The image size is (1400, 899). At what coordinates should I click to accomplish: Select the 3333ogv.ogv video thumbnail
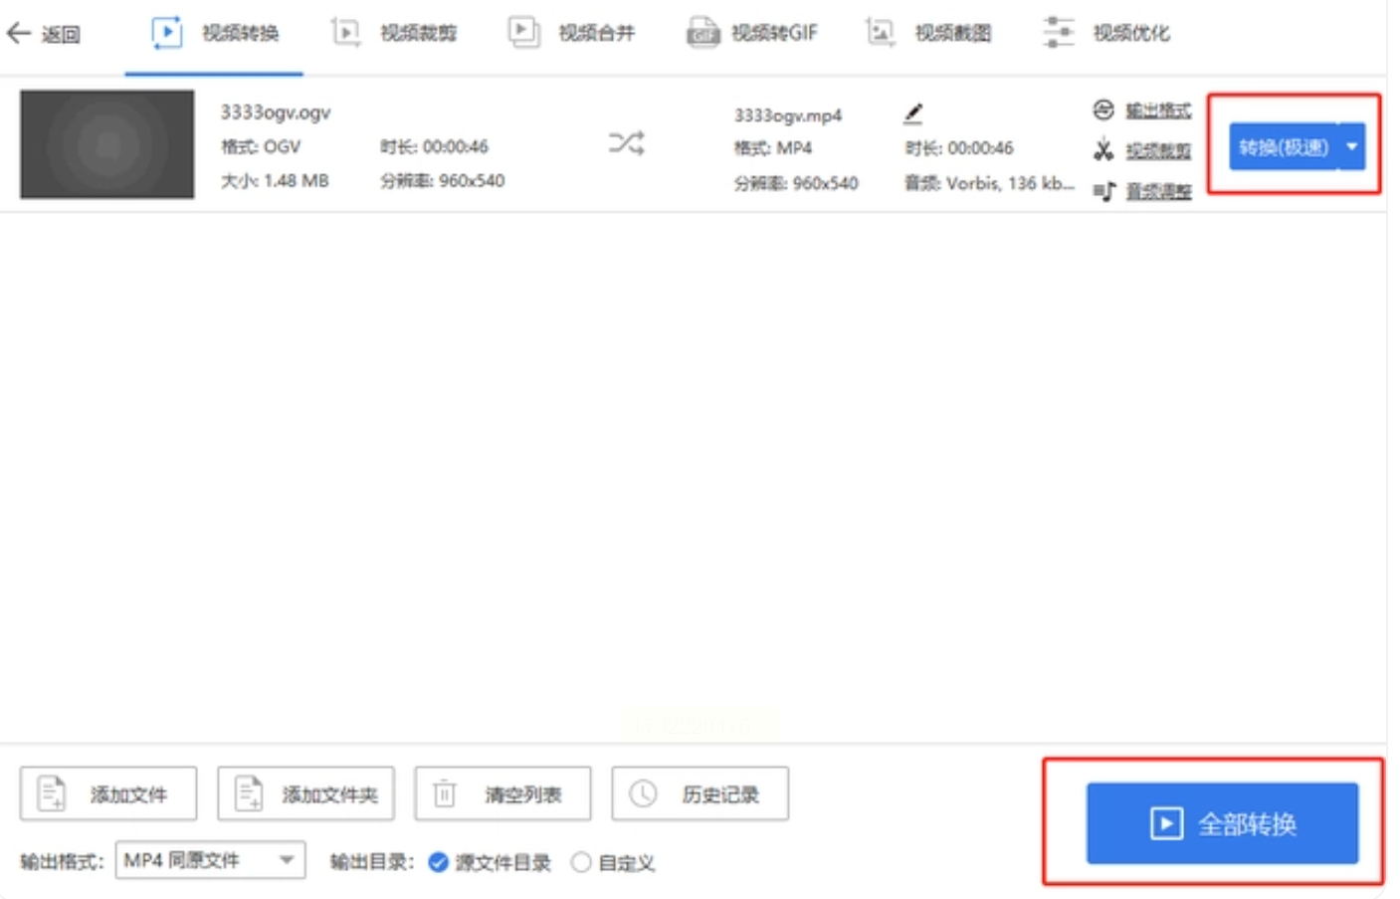click(x=106, y=144)
